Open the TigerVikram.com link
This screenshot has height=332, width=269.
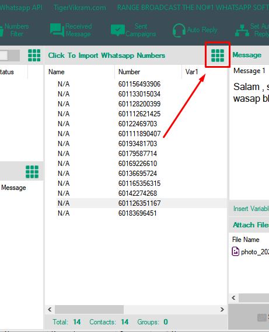pos(80,8)
